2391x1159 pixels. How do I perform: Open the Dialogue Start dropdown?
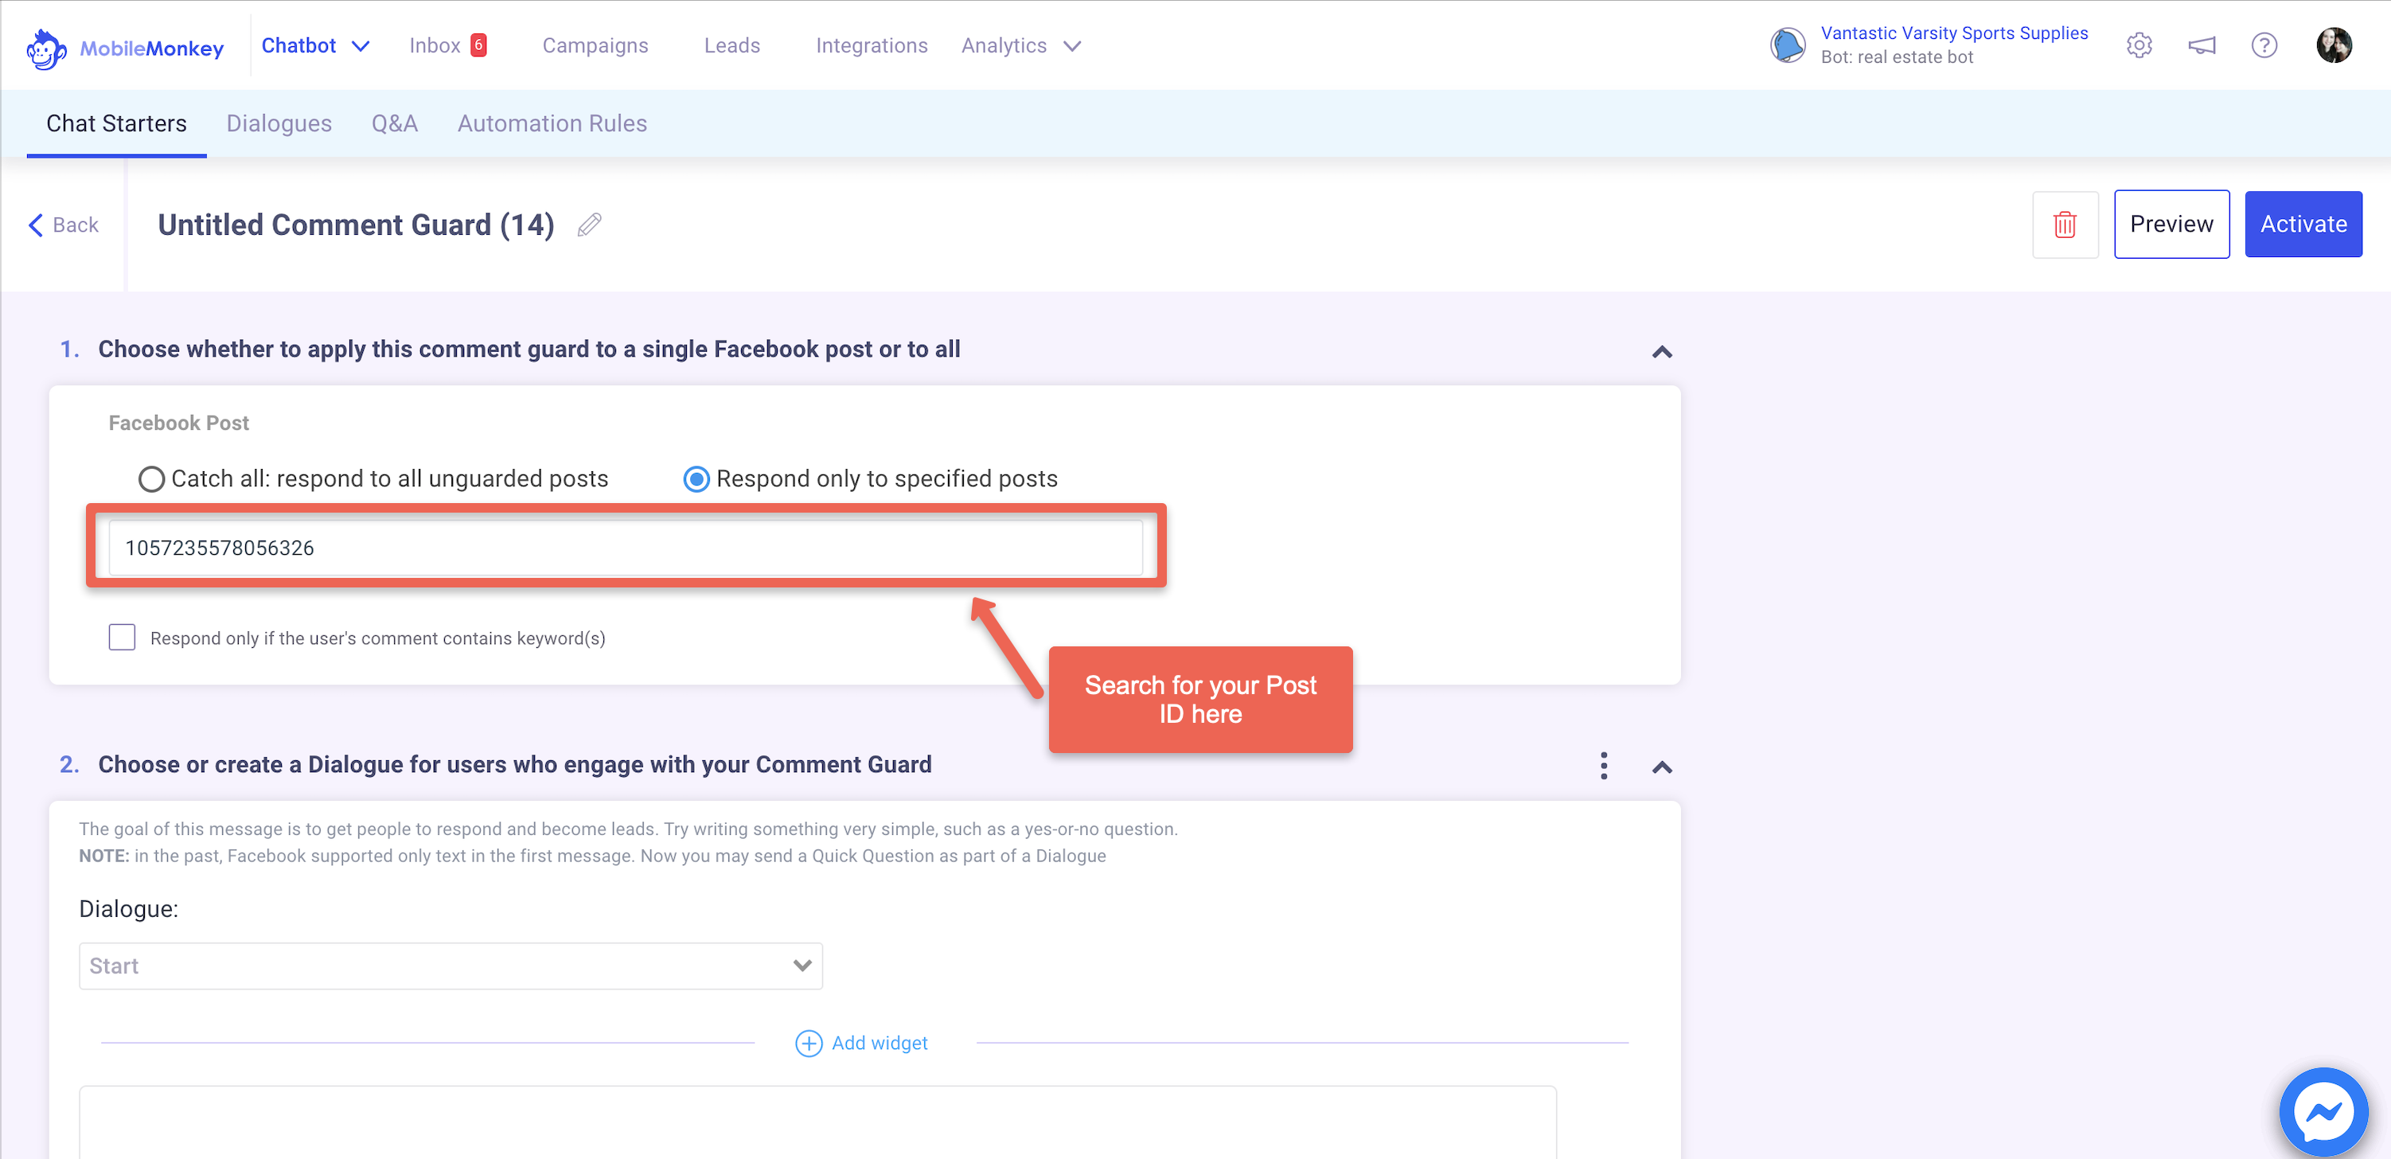[451, 966]
